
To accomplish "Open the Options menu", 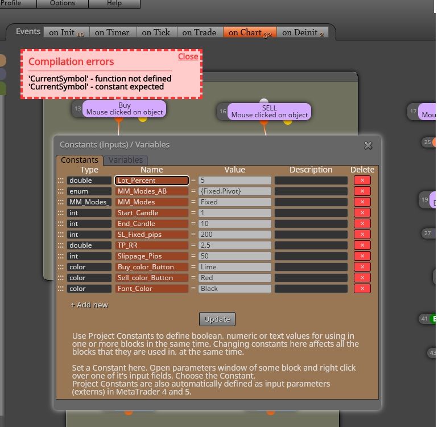I will [x=63, y=3].
